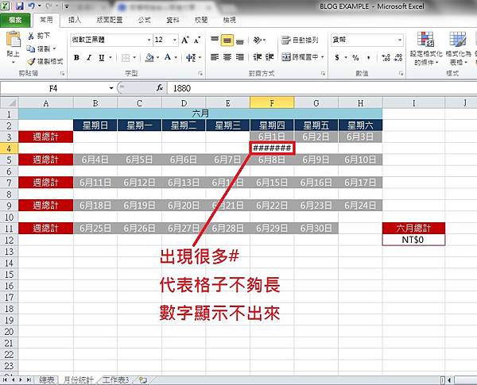Image resolution: width=477 pixels, height=385 pixels.
Task: Click the text orientation icon
Action: pyautogui.click(x=258, y=40)
